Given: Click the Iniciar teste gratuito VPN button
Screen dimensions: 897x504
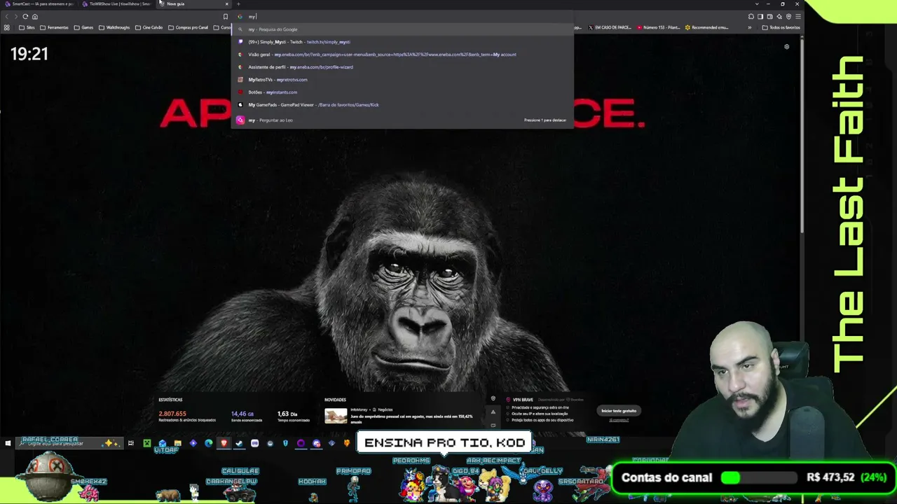Looking at the screenshot, I should pyautogui.click(x=619, y=411).
